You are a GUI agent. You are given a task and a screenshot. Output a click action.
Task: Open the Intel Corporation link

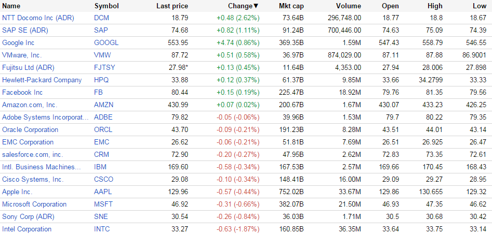[x=27, y=229]
